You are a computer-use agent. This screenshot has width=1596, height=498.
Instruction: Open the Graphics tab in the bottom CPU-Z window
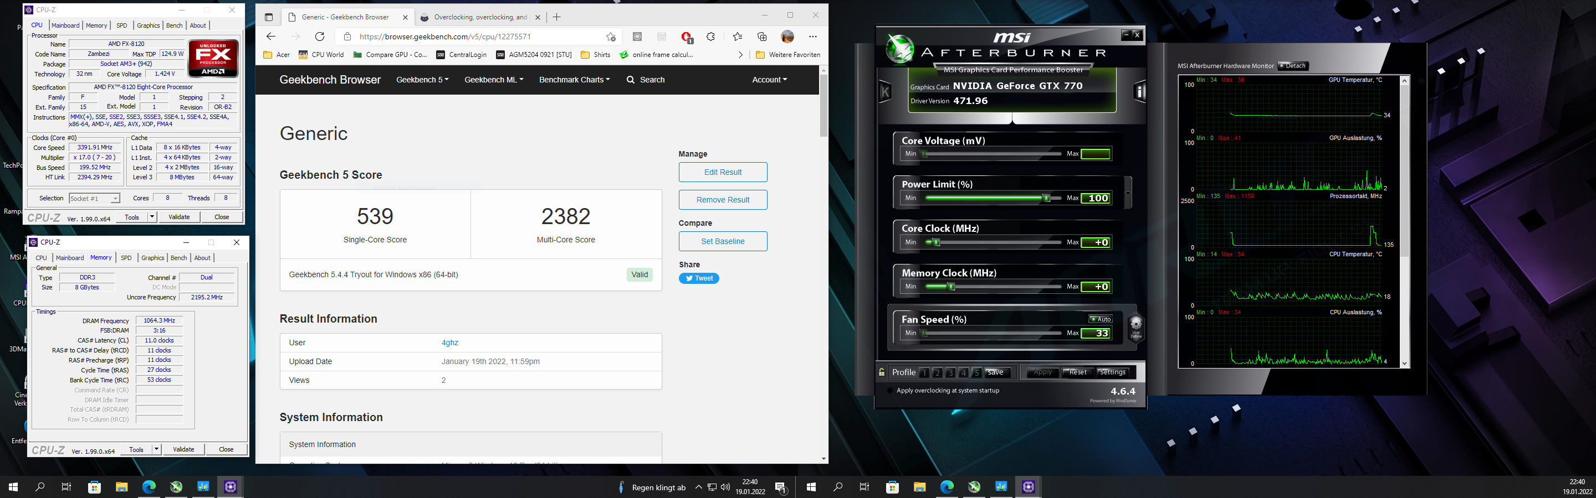(x=152, y=258)
